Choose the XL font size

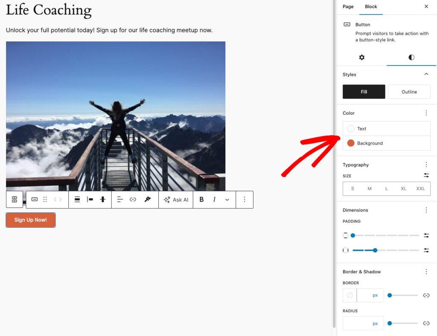pyautogui.click(x=403, y=188)
